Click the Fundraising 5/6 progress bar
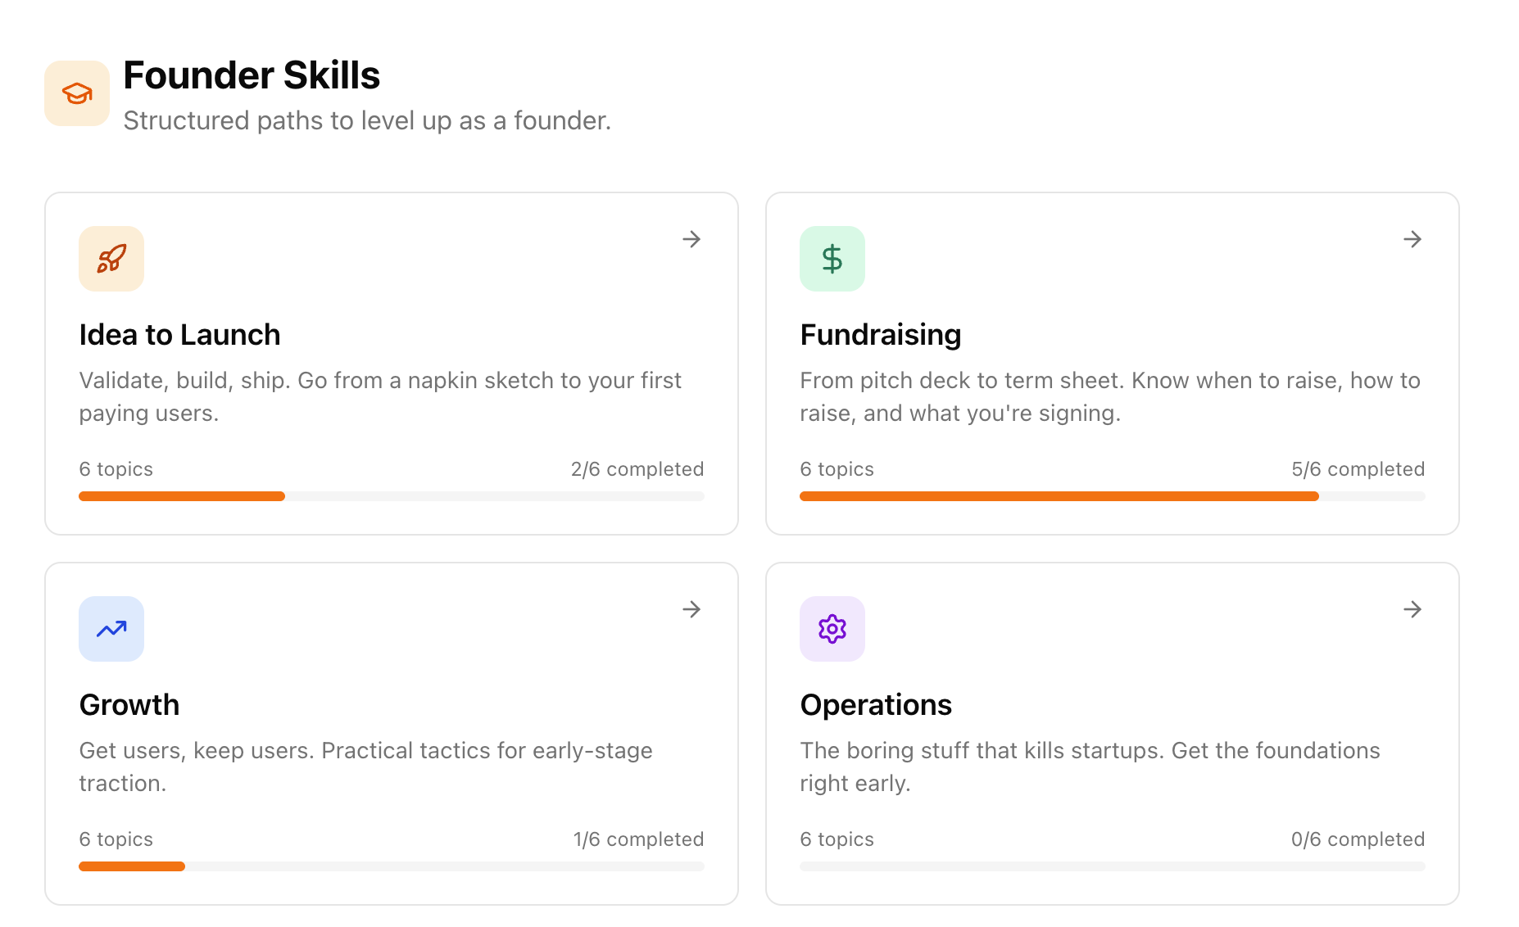The height and width of the screenshot is (927, 1519). (x=1112, y=496)
